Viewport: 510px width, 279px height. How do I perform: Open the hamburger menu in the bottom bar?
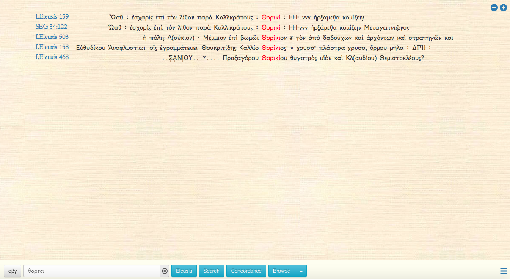click(503, 271)
